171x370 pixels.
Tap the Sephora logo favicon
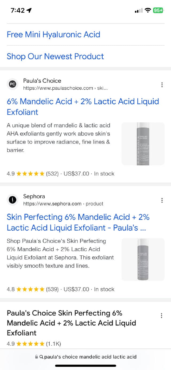tap(12, 200)
